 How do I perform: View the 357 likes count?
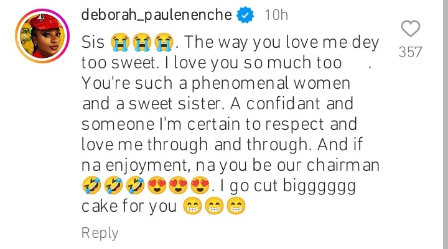pos(410,52)
